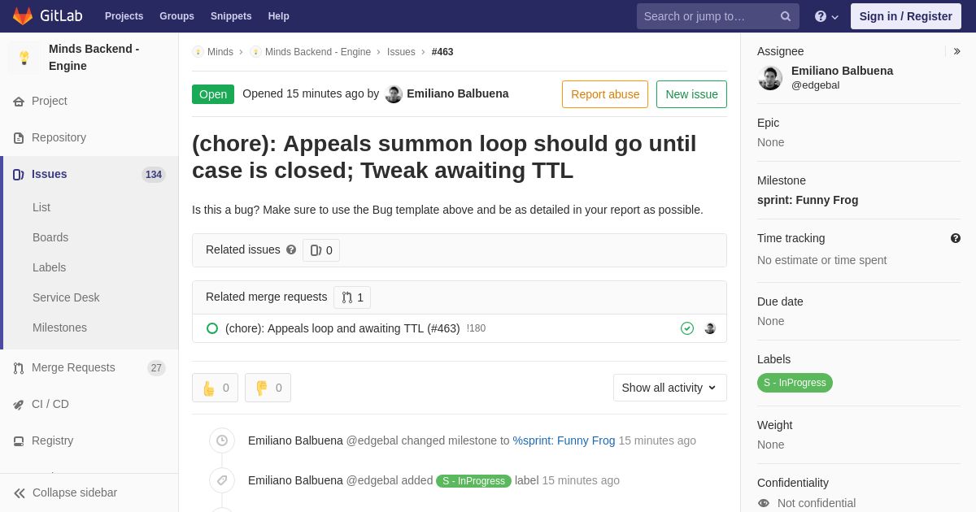Click the Repository file icon
The width and height of the screenshot is (976, 512).
point(19,138)
